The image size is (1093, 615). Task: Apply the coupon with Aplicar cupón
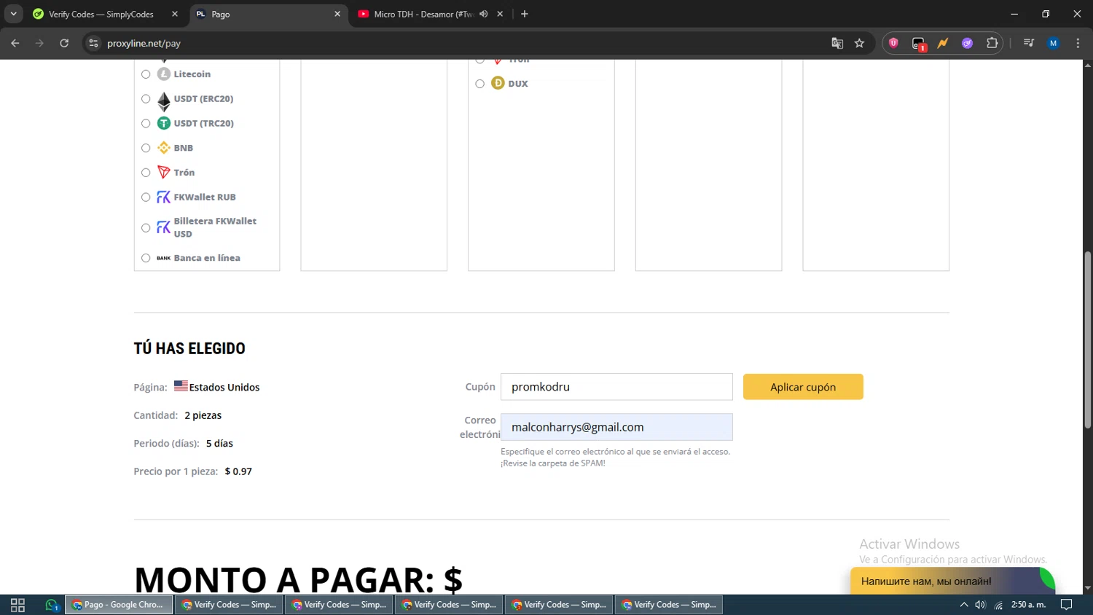(803, 387)
